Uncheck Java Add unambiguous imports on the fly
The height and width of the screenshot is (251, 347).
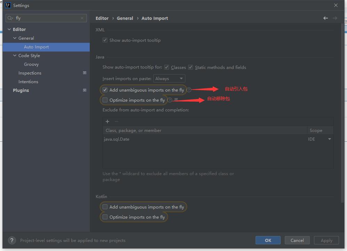(x=105, y=90)
